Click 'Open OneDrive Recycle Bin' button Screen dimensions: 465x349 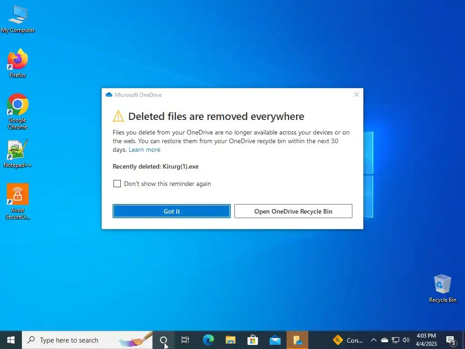tap(293, 211)
